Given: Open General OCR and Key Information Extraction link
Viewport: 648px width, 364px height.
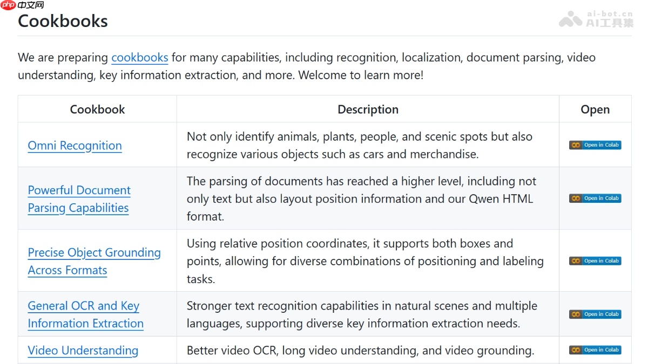Looking at the screenshot, I should point(85,314).
